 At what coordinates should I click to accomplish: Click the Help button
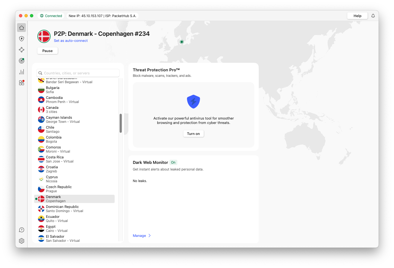pyautogui.click(x=357, y=16)
